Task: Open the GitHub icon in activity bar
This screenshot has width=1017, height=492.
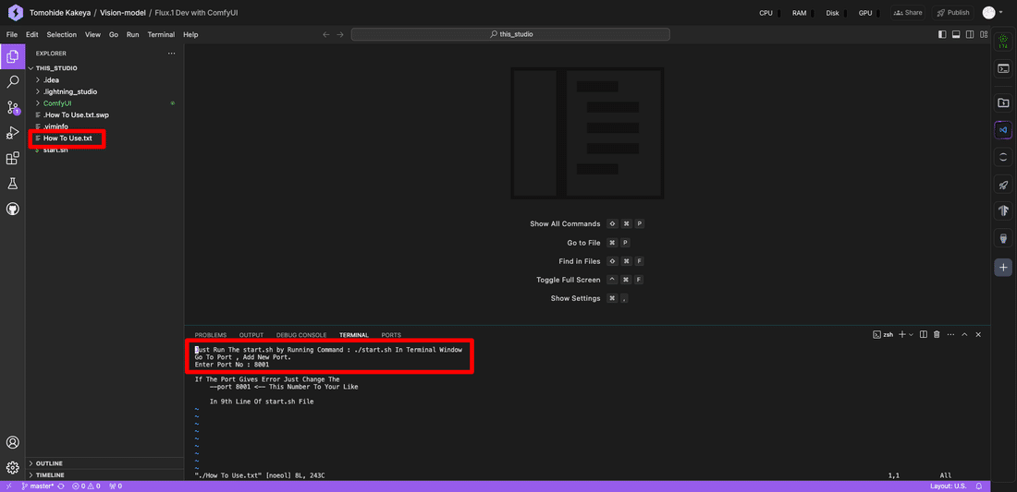Action: 12,210
